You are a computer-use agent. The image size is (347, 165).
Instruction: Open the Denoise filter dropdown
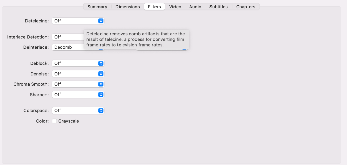coord(78,74)
